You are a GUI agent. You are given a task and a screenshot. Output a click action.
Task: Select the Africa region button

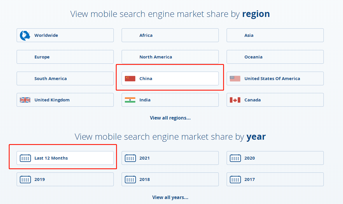(x=170, y=35)
